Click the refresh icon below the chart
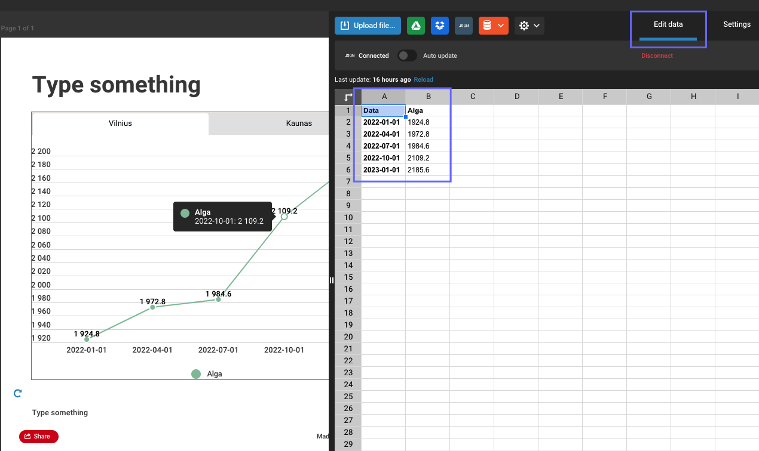 tap(17, 393)
